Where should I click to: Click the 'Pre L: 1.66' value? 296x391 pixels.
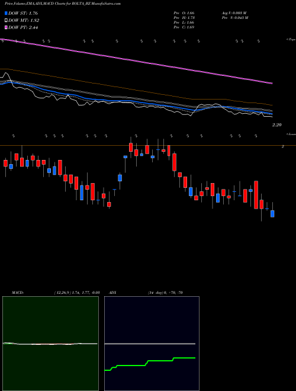(x=184, y=23)
